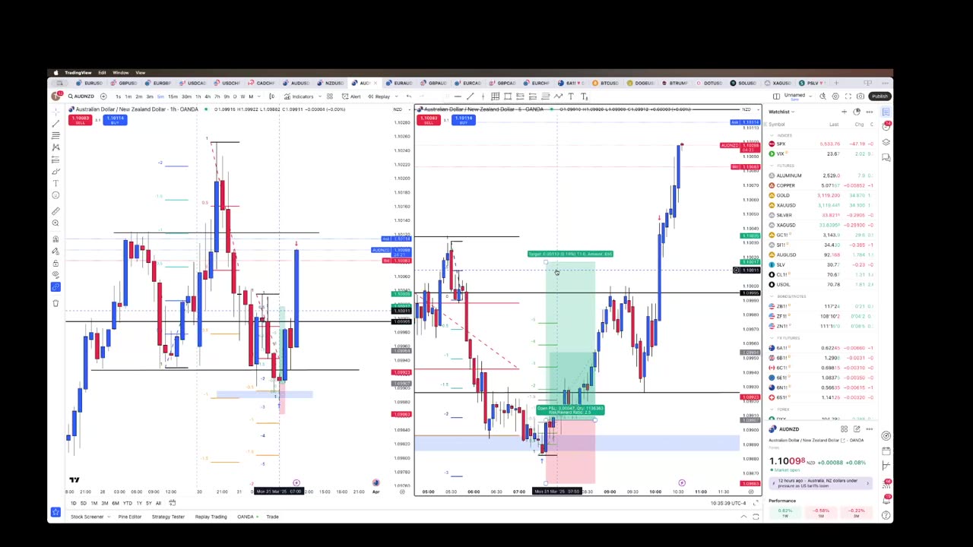Click the compare/add symbol plus icon
Viewport: 973px width, 547px height.
click(103, 96)
